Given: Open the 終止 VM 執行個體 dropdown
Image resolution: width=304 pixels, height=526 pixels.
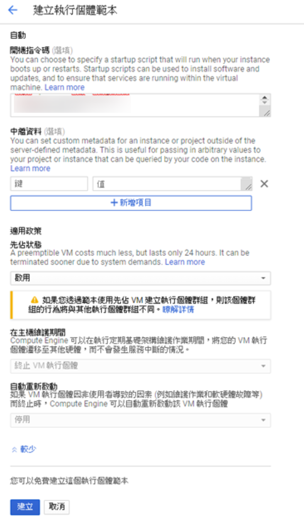Looking at the screenshot, I should pos(140,366).
